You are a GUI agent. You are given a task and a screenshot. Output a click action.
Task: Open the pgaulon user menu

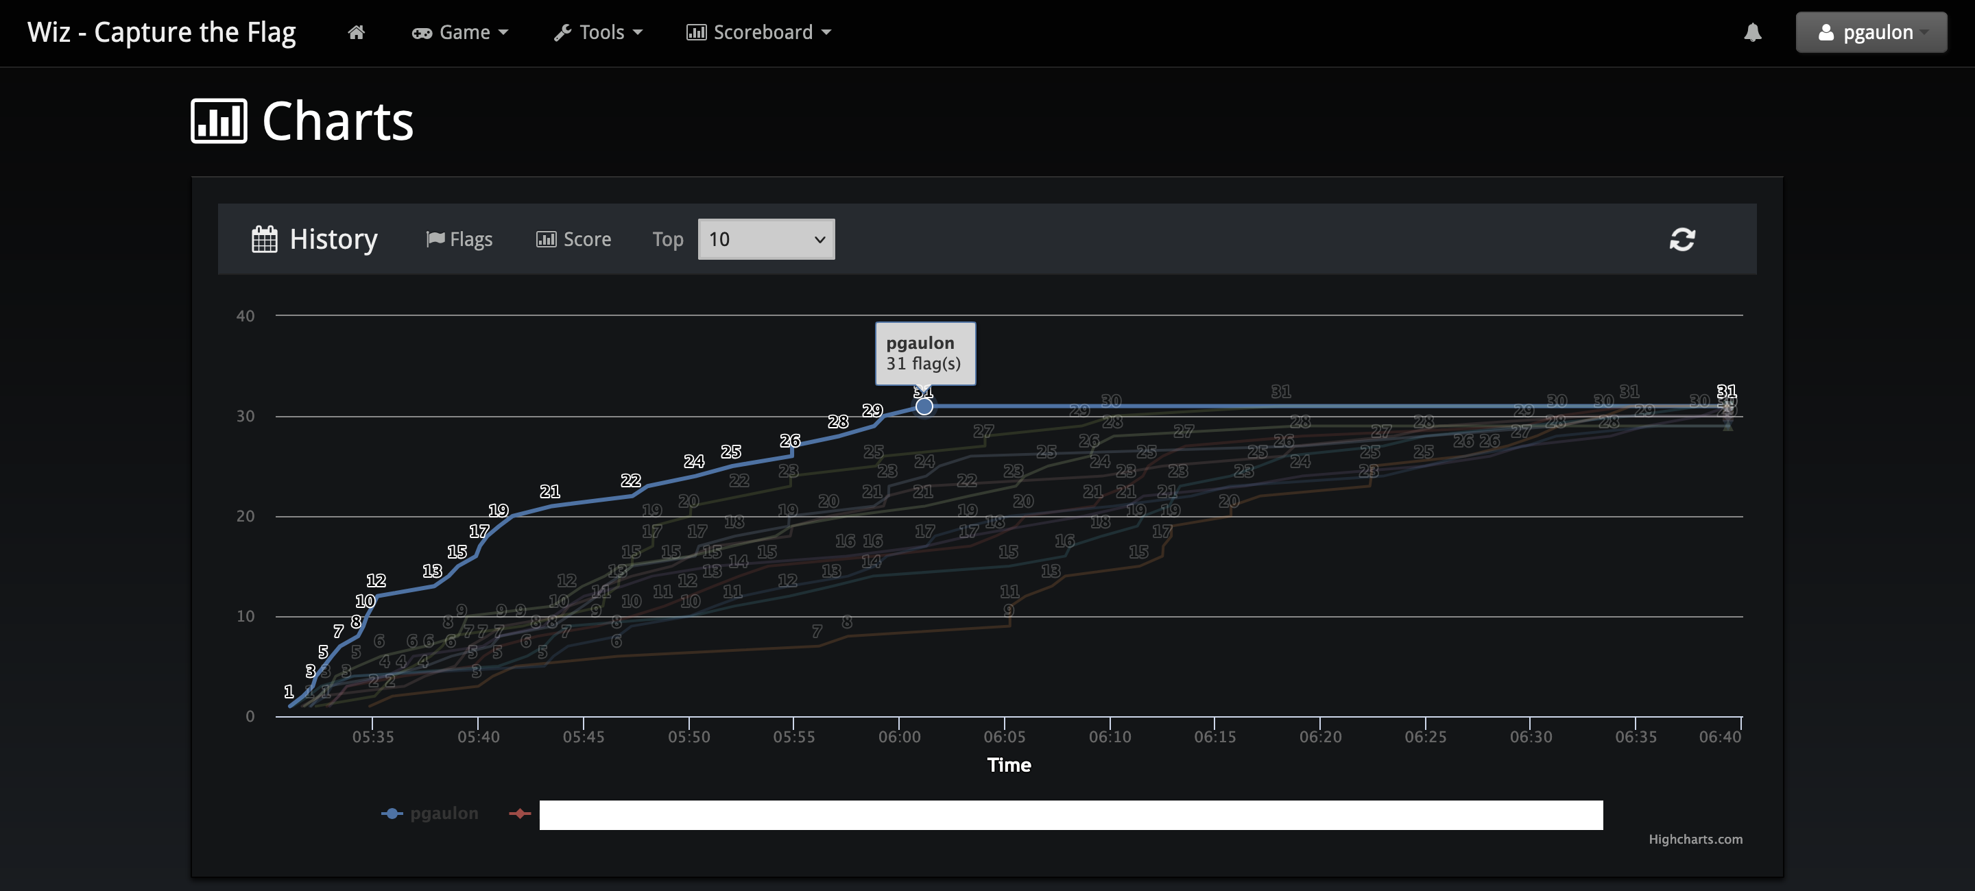click(1871, 32)
